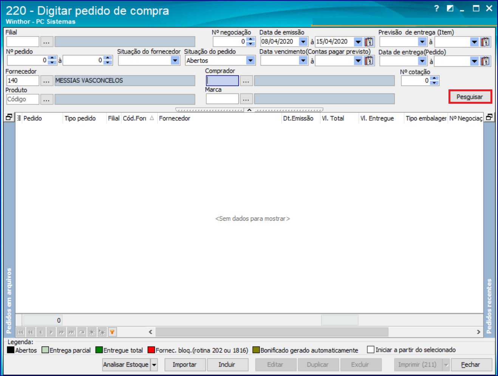
Task: Click the Fornecedor code field showing 140
Action: [x=23, y=81]
